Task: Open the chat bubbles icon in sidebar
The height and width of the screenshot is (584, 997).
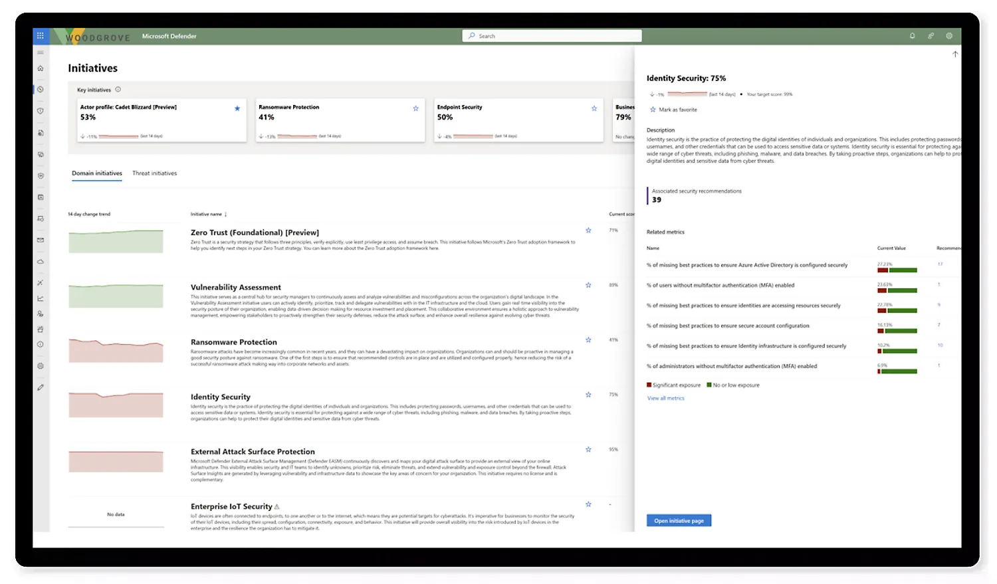Action: pyautogui.click(x=41, y=155)
